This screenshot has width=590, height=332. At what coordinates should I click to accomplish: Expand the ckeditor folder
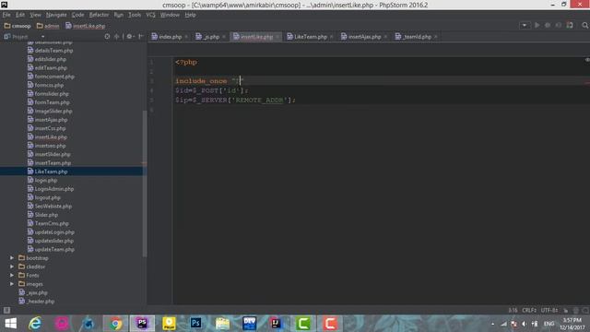[x=12, y=267]
